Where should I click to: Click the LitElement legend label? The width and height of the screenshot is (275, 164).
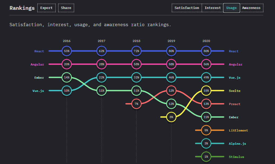238,130
